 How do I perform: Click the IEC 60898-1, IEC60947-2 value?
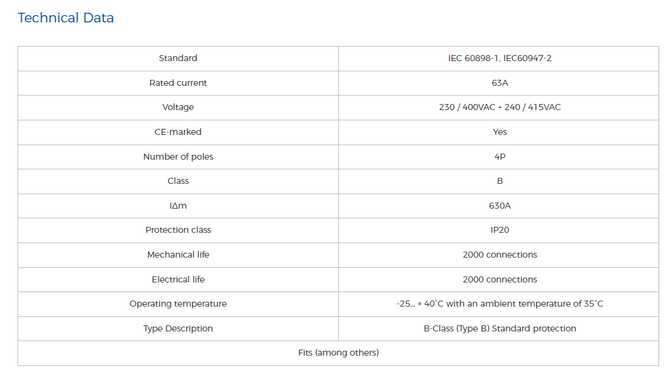click(x=499, y=59)
